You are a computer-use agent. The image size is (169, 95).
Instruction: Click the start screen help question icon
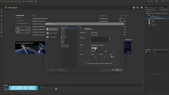pos(138,8)
